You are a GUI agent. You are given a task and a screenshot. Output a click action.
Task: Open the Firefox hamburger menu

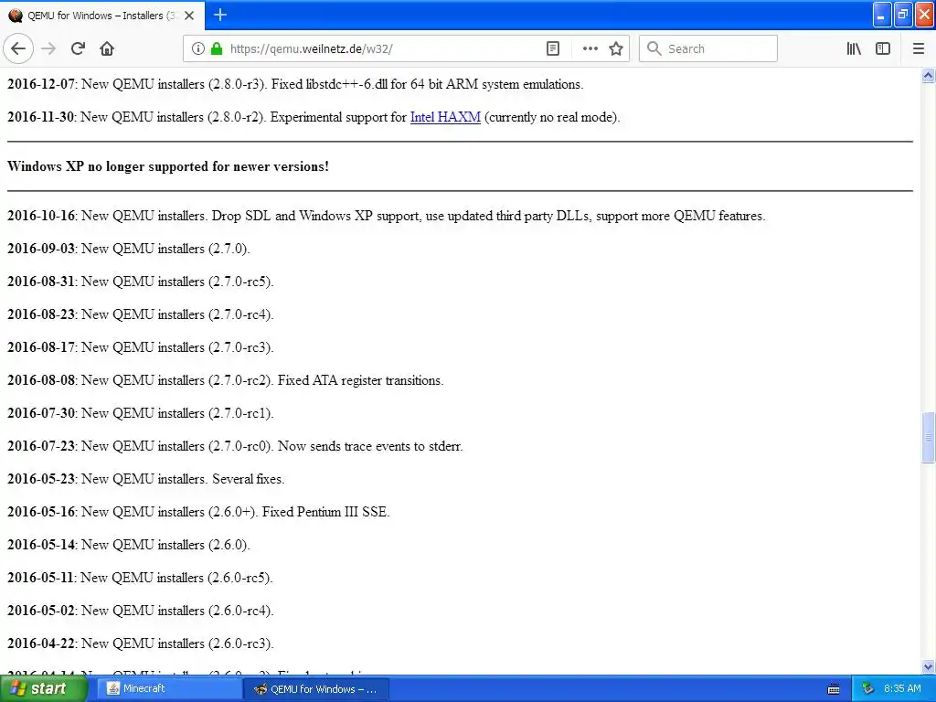918,48
